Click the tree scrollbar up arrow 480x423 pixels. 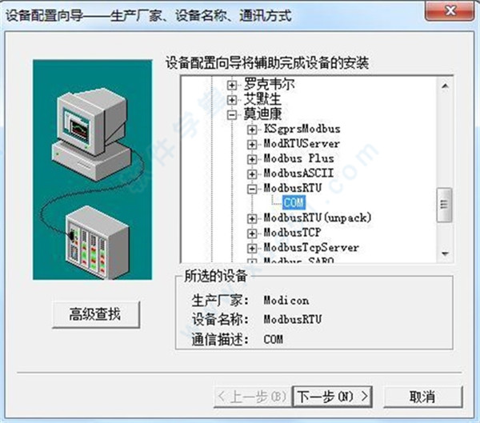445,86
